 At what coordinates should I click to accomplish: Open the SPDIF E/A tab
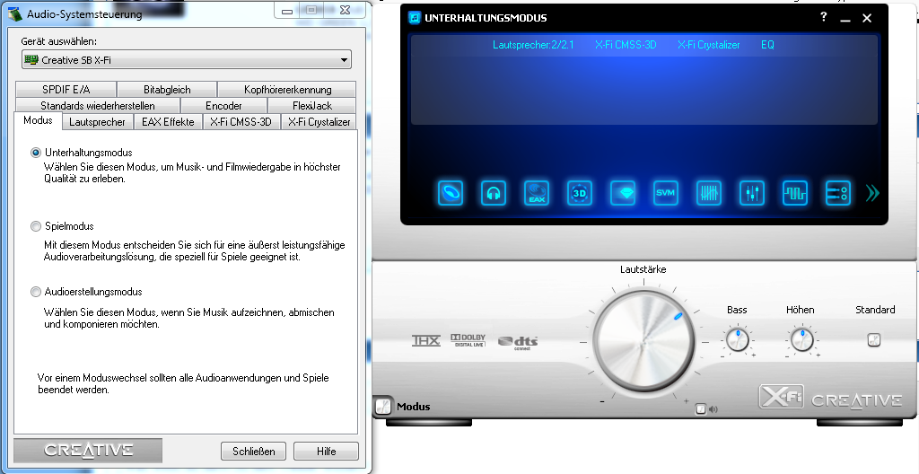(66, 89)
